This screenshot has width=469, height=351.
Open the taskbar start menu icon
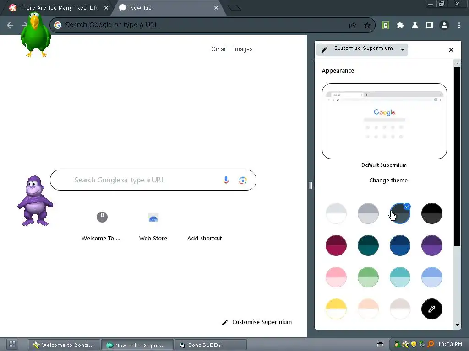[x=12, y=344]
